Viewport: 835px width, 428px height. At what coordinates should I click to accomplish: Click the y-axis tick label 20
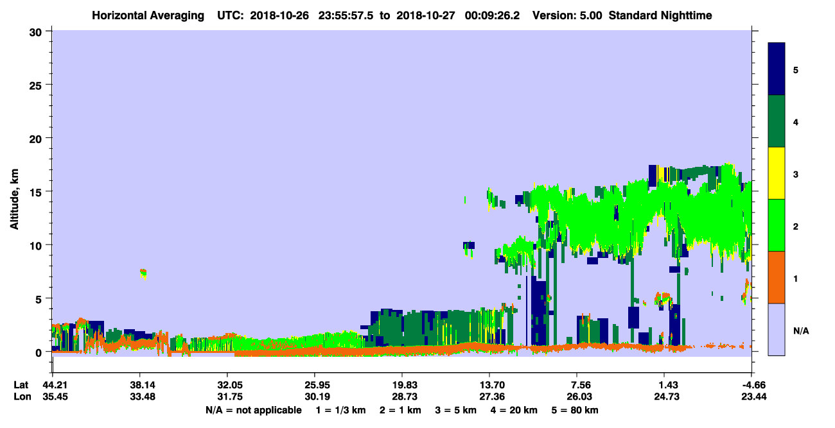click(37, 138)
